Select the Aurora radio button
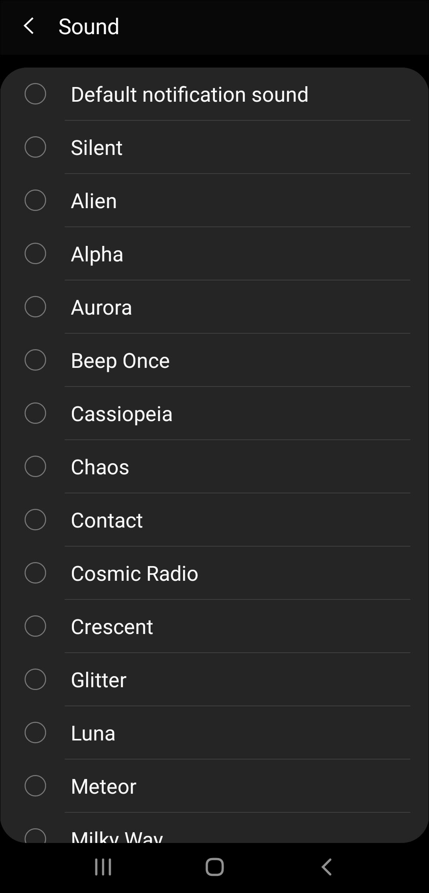429x893 pixels. click(x=35, y=307)
